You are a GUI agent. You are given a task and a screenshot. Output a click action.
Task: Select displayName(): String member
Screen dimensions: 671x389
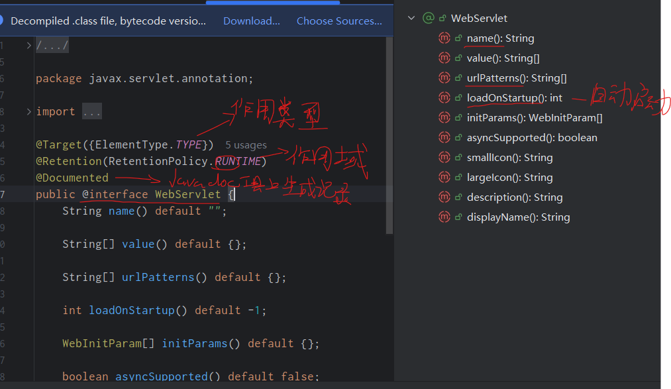click(518, 217)
